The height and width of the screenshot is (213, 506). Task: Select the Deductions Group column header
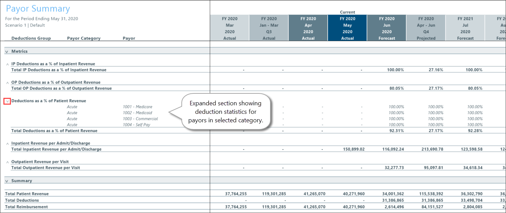(31, 38)
